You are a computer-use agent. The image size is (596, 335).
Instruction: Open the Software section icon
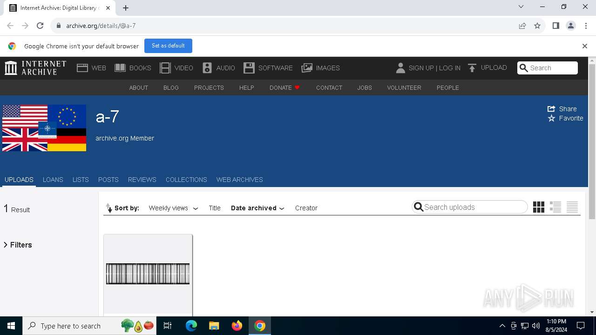[249, 68]
